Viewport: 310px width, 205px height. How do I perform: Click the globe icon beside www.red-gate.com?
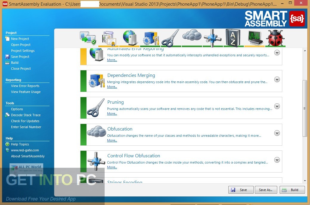7,150
